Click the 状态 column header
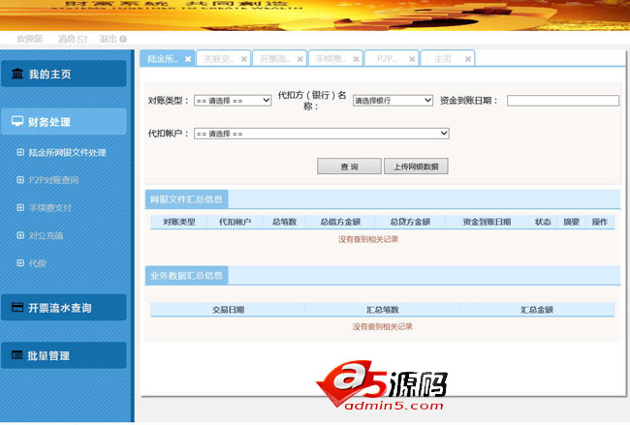Screen dimensions: 630x425 tap(543, 222)
